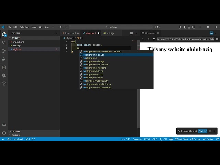Click preview browser back arrow
The width and height of the screenshot is (220, 165).
143,39
